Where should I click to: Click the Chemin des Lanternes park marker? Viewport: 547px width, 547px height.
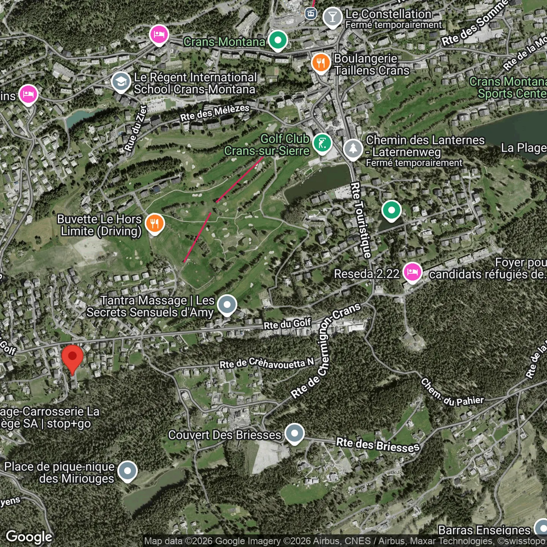[x=353, y=150]
